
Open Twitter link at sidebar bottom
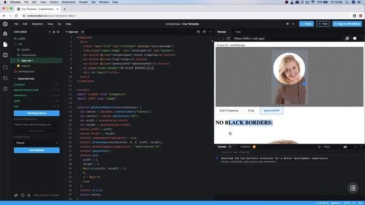(x=16, y=195)
